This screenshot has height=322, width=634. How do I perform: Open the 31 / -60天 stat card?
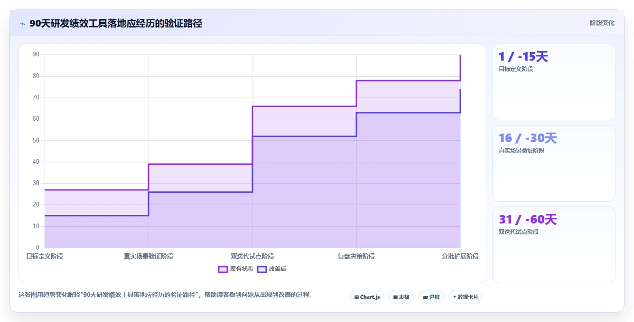click(554, 245)
